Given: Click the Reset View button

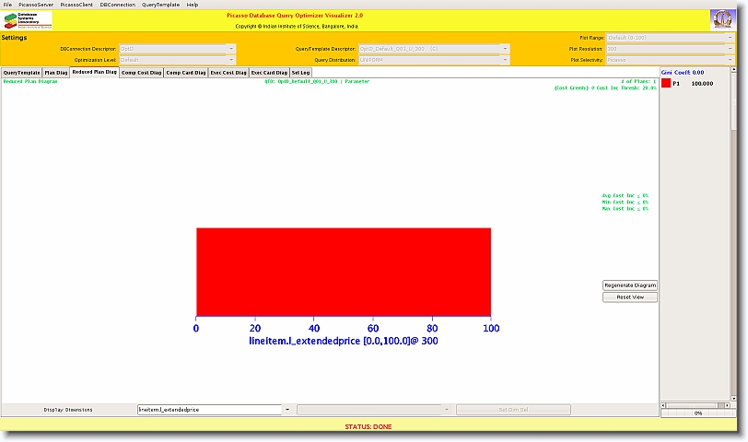Looking at the screenshot, I should [630, 297].
